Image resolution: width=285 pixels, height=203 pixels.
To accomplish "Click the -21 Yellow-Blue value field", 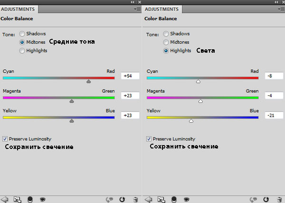I will pos(274,115).
